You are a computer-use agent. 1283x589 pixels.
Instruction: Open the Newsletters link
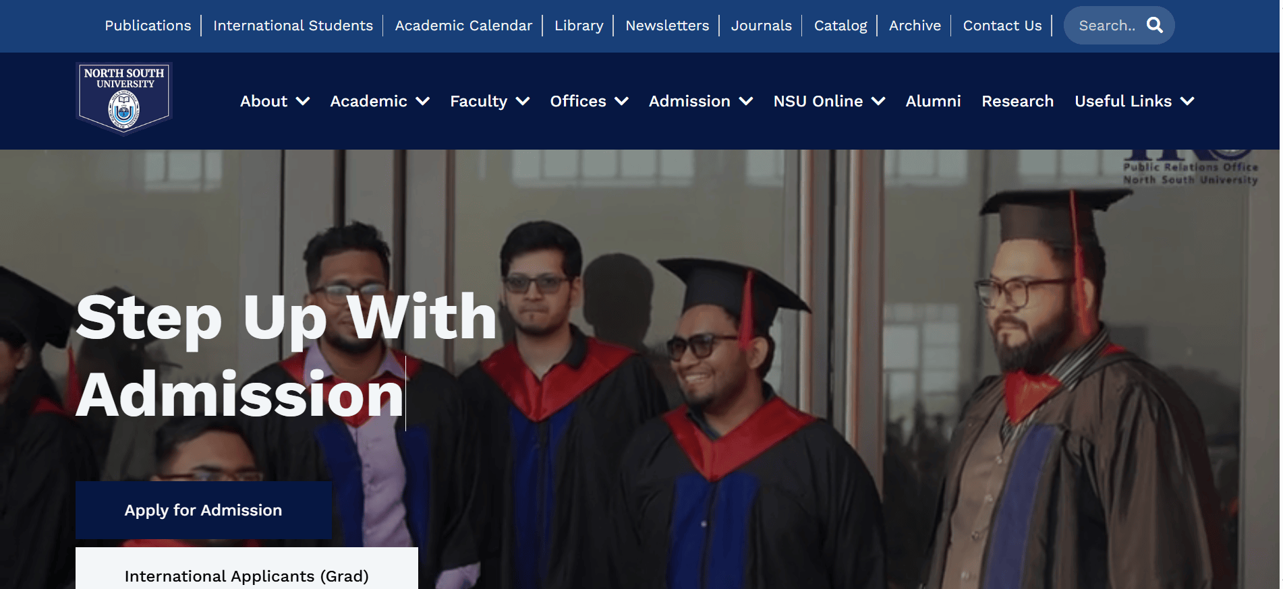[667, 26]
